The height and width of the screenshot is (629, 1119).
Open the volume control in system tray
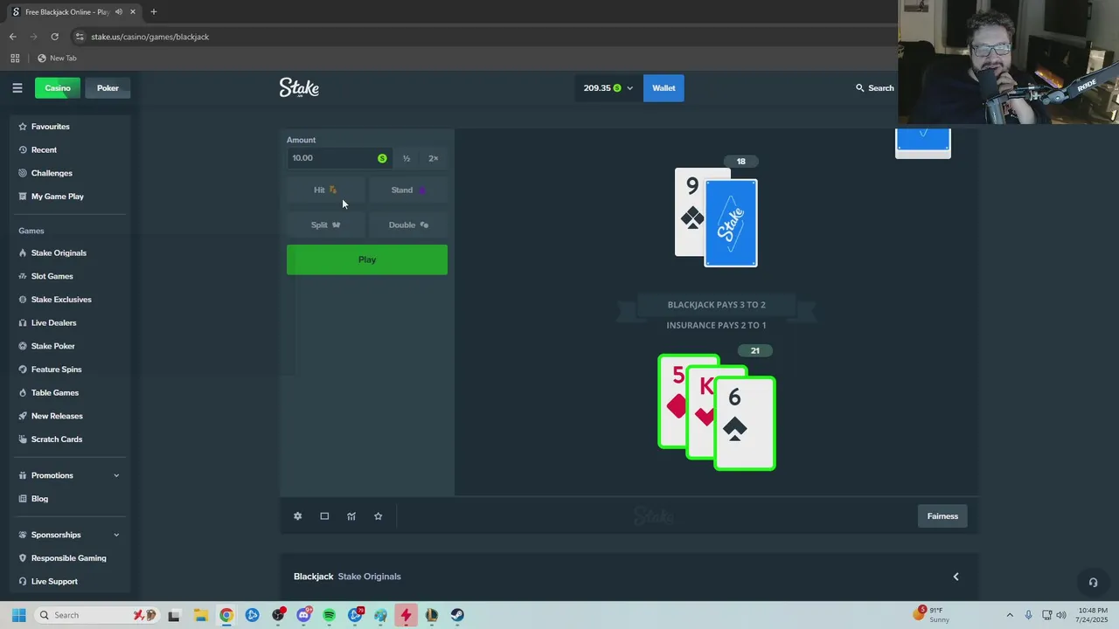point(1062,615)
